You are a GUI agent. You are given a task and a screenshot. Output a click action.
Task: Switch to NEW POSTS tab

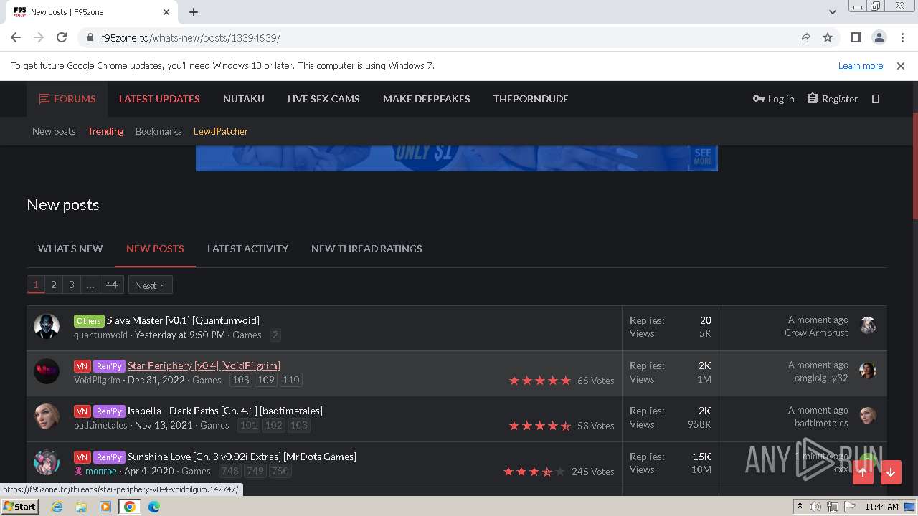(x=155, y=249)
